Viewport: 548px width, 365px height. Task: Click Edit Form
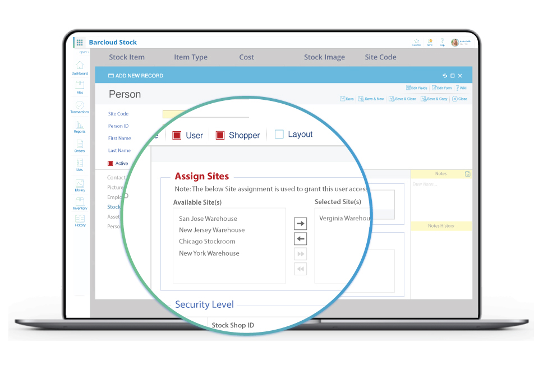click(442, 88)
